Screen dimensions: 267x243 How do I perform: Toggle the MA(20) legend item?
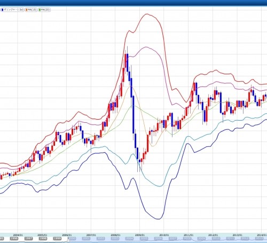(x=44, y=10)
